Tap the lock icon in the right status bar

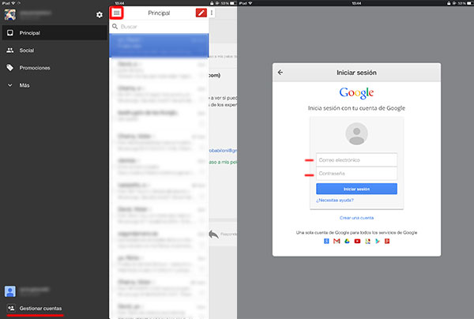449,3
